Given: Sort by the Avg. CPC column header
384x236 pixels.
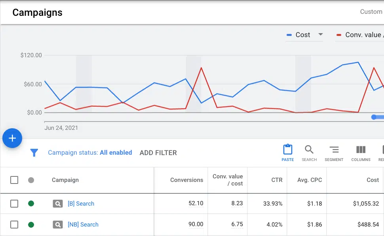Looking at the screenshot, I should [x=310, y=180].
